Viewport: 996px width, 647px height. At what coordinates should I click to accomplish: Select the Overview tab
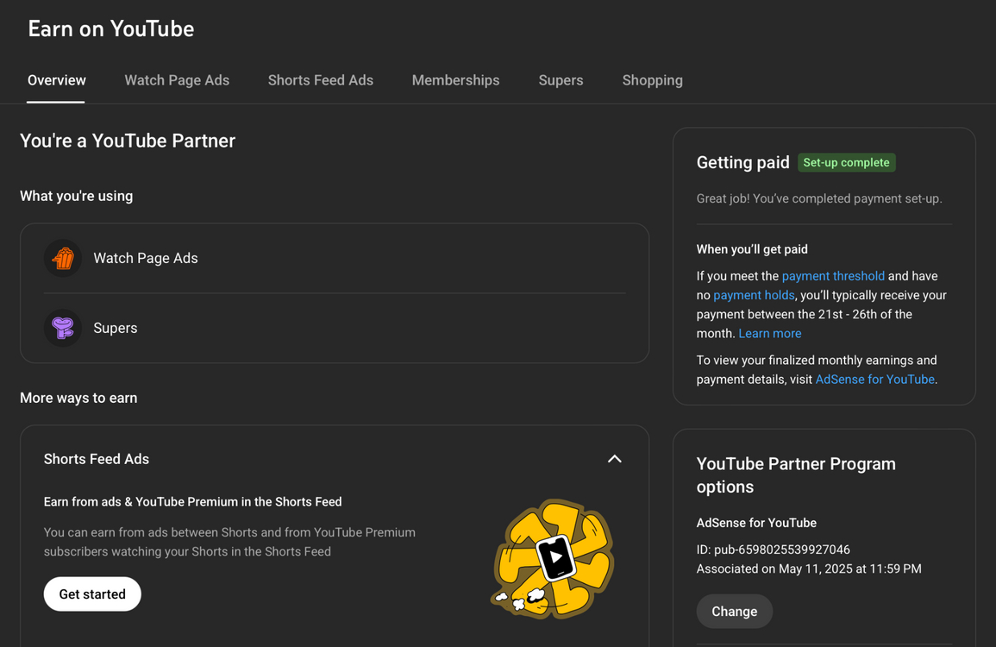point(56,80)
